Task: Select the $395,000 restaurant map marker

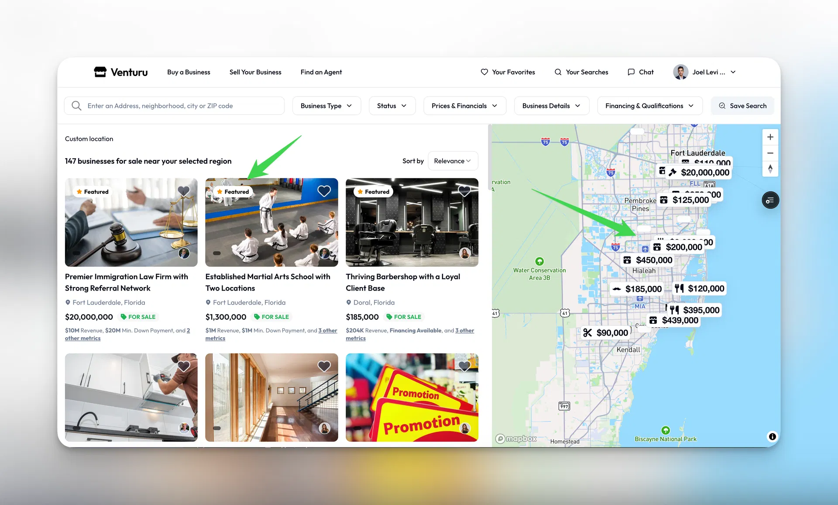Action: [x=695, y=310]
